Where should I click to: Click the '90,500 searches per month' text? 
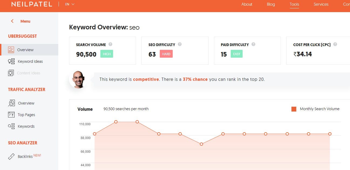click(x=126, y=109)
